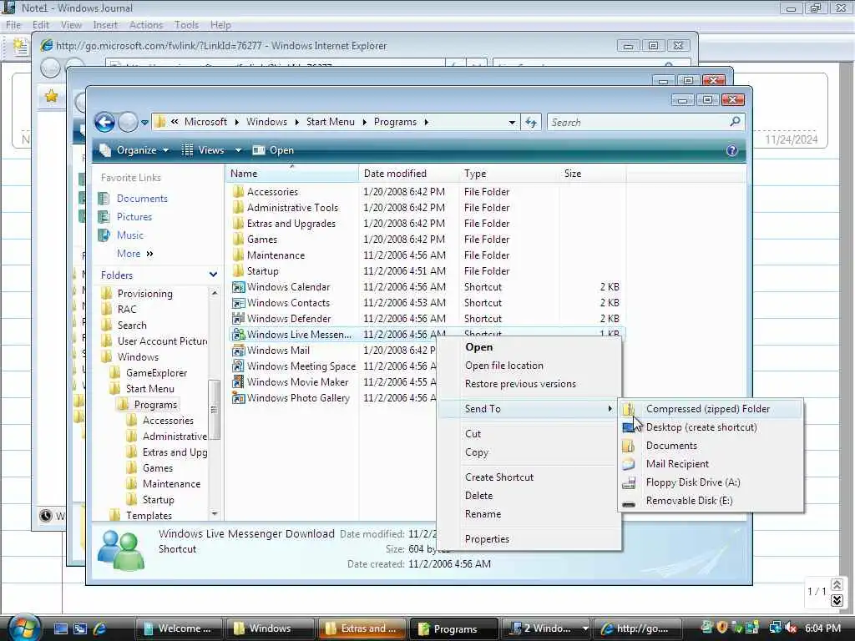Open the Explorer help question mark icon
855x641 pixels.
(731, 150)
